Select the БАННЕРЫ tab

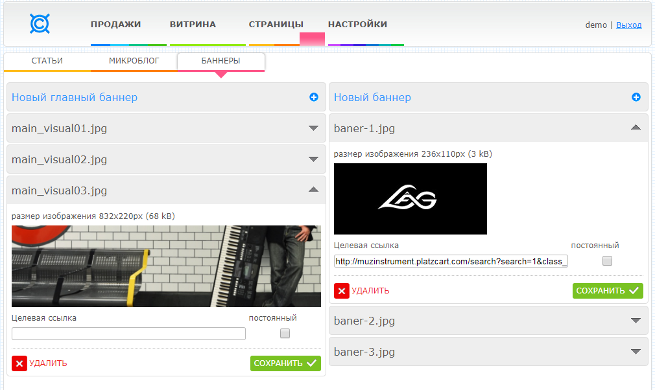coord(221,61)
